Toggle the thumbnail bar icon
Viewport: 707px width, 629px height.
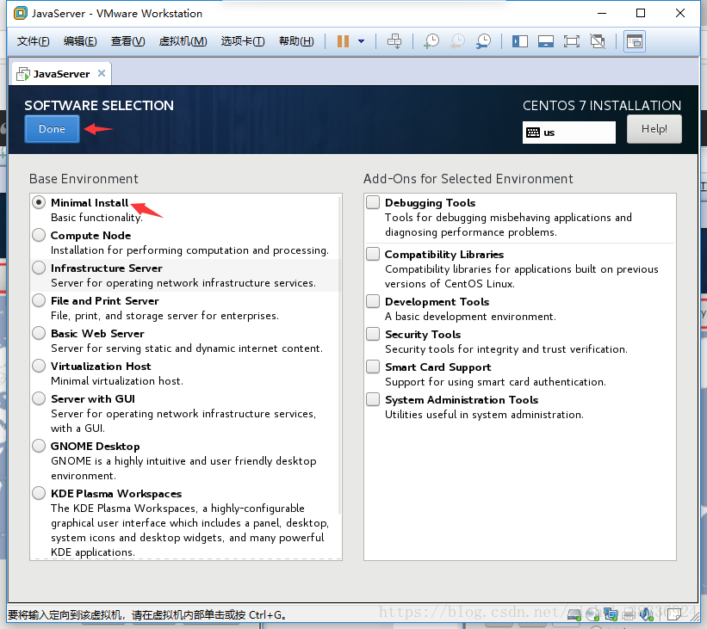(546, 41)
